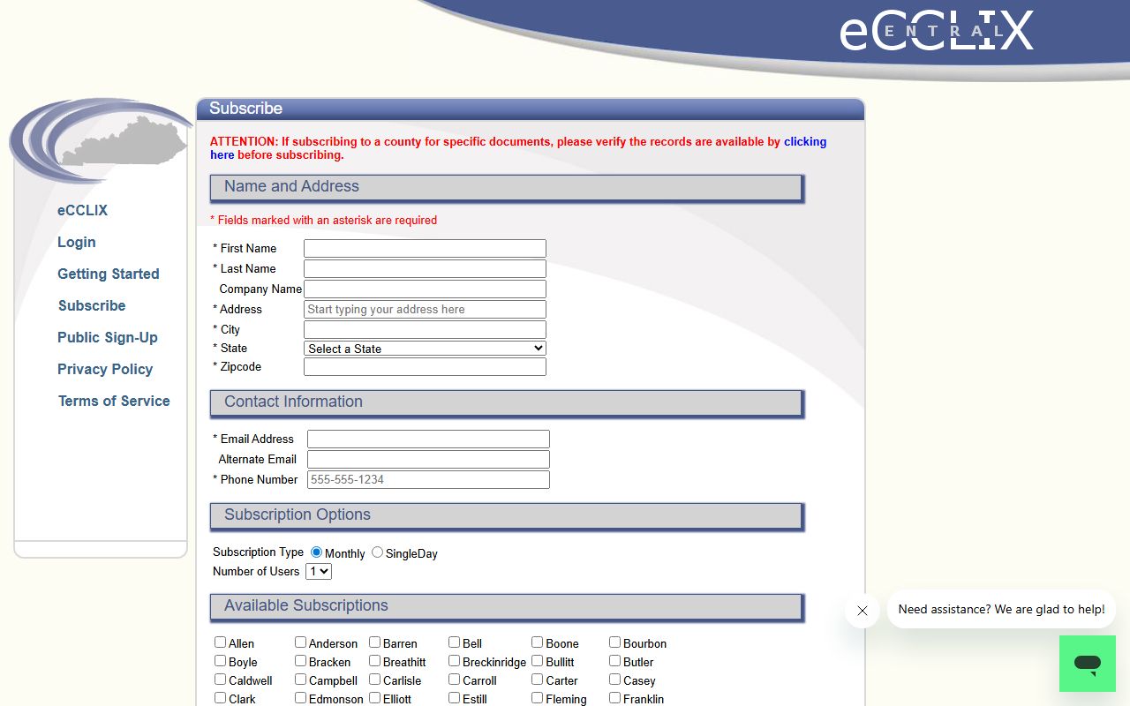
Task: Check the Edmonson county box
Action: [x=300, y=698]
